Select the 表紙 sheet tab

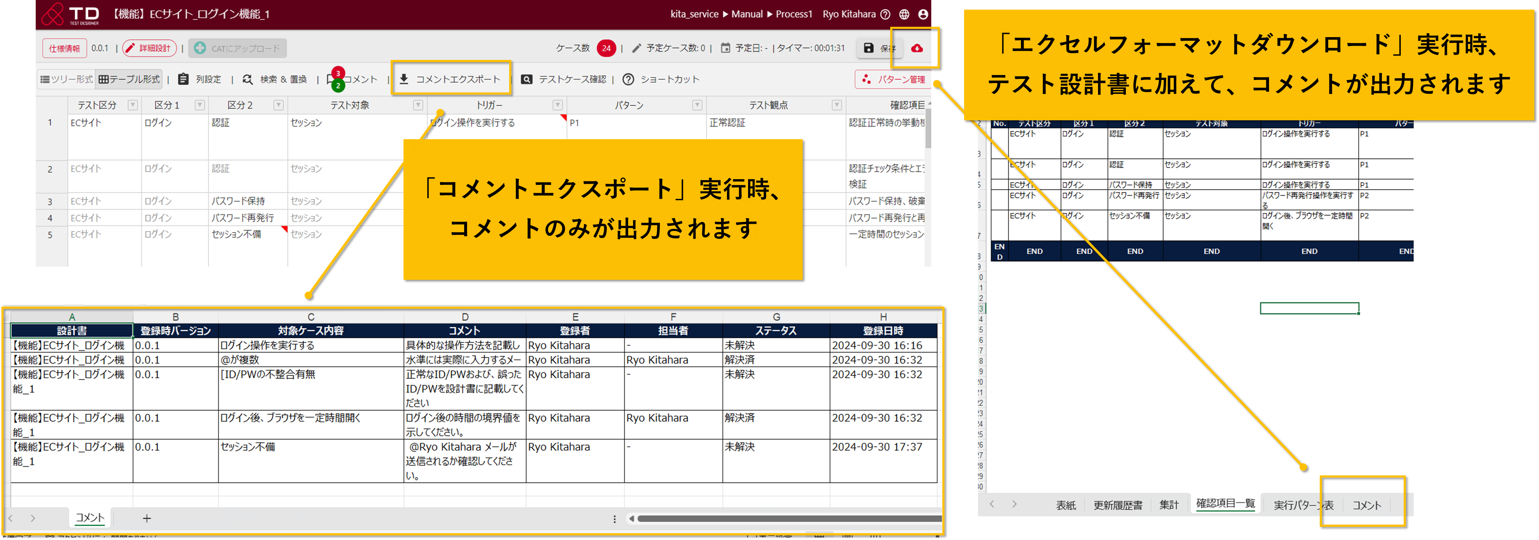tap(1066, 505)
